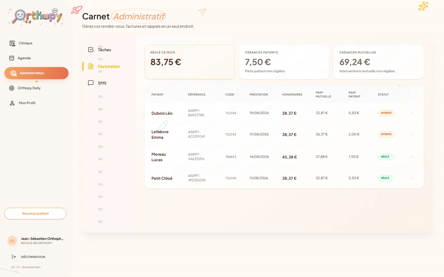Select the Administration gear icon

coord(13,73)
